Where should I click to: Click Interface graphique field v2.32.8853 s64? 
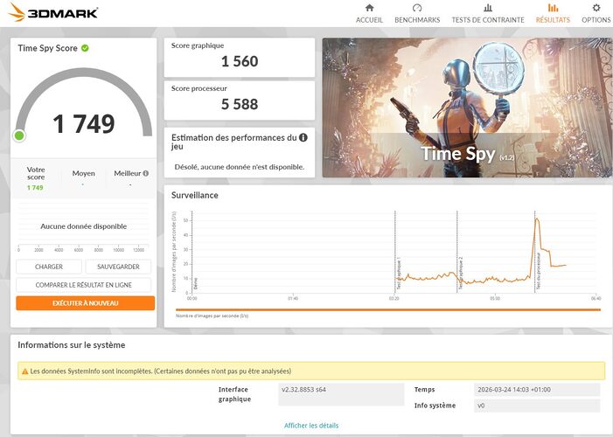(x=341, y=394)
